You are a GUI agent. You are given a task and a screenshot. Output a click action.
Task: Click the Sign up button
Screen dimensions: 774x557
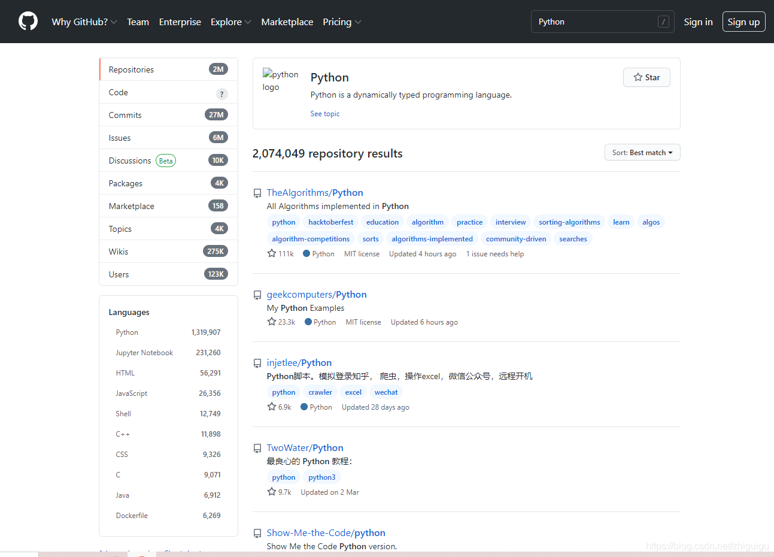coord(743,22)
